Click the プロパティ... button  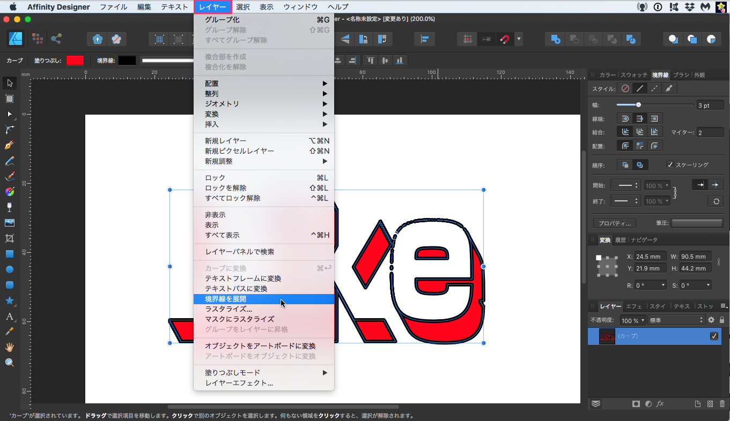pos(615,223)
